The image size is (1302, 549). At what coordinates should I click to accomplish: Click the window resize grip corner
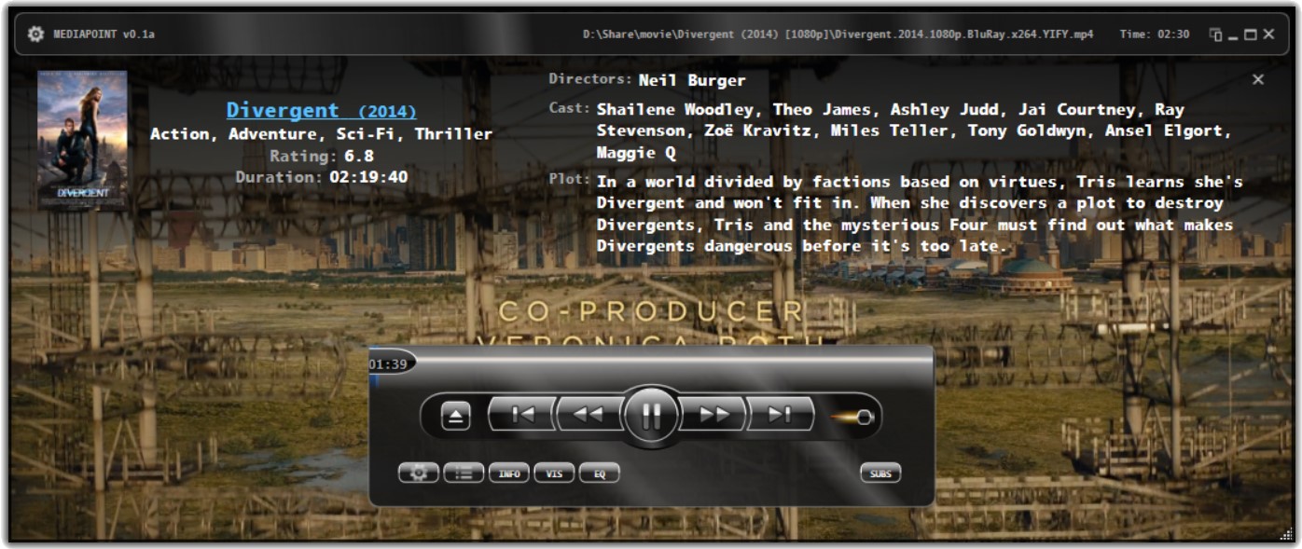1287,533
